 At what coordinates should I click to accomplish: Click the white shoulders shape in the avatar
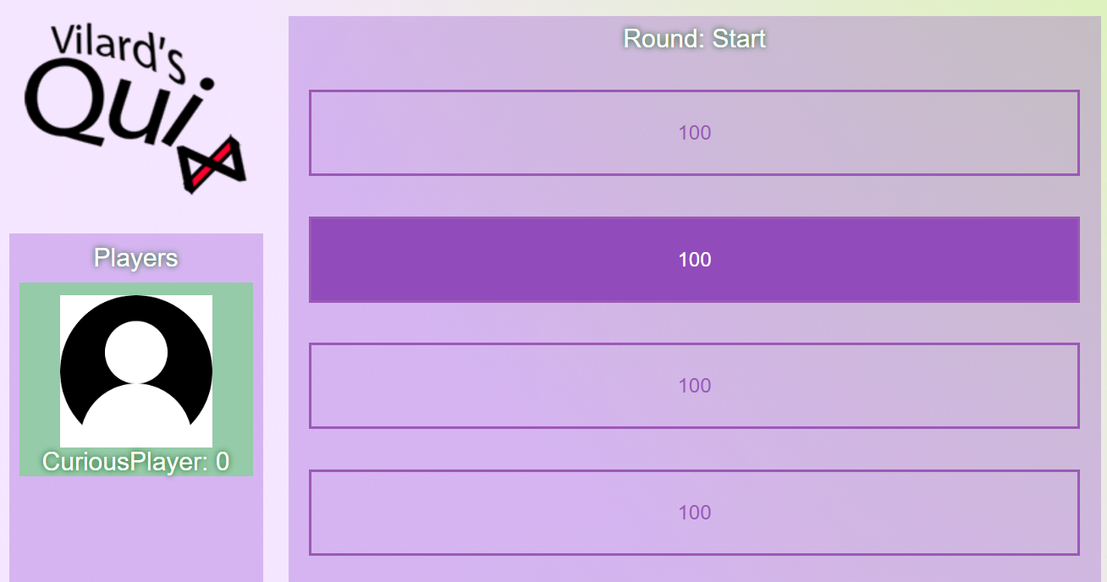[136, 415]
